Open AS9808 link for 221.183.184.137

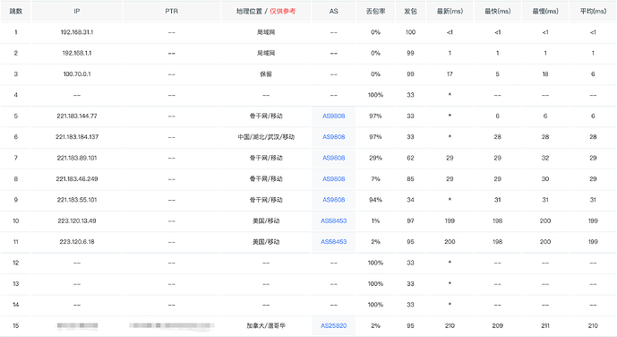pyautogui.click(x=334, y=137)
